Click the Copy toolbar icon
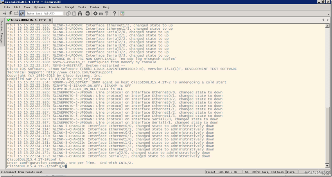 tap(68, 14)
